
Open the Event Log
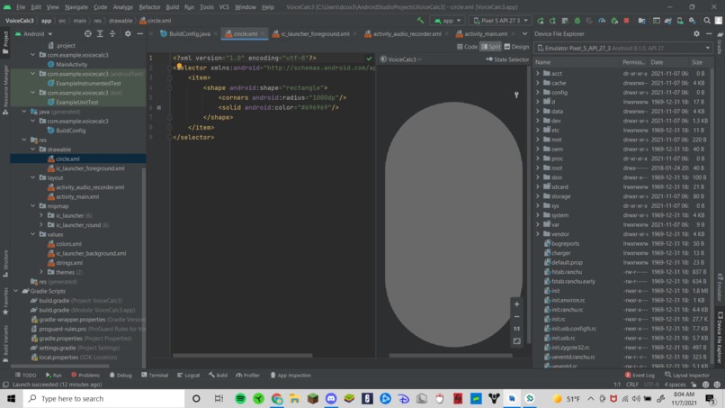point(640,375)
